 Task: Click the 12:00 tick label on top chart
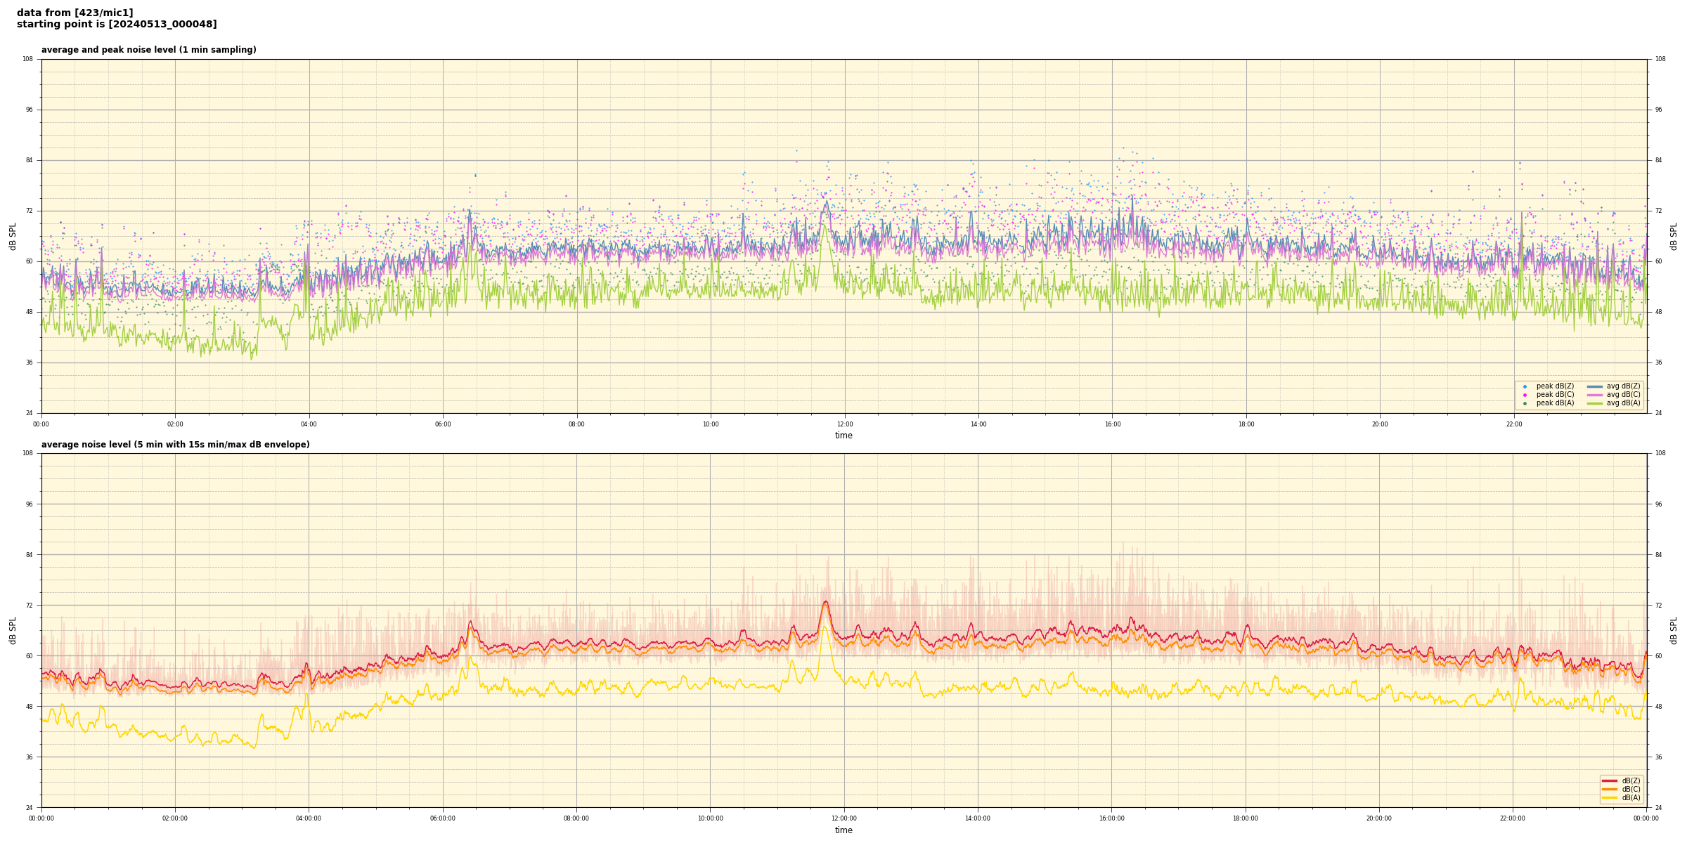click(844, 424)
